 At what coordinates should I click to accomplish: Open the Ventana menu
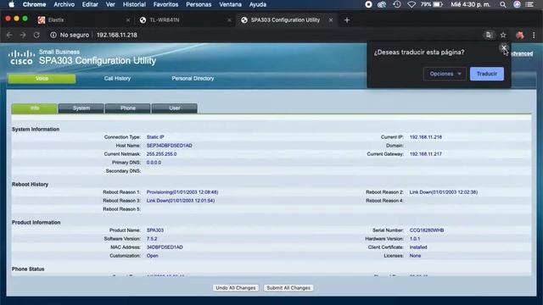230,4
